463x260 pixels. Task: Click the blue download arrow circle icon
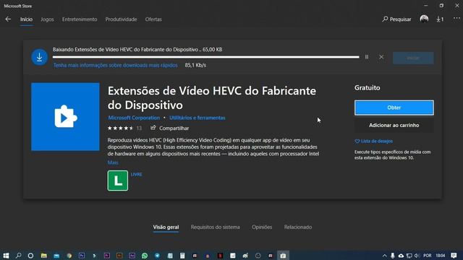(x=39, y=57)
